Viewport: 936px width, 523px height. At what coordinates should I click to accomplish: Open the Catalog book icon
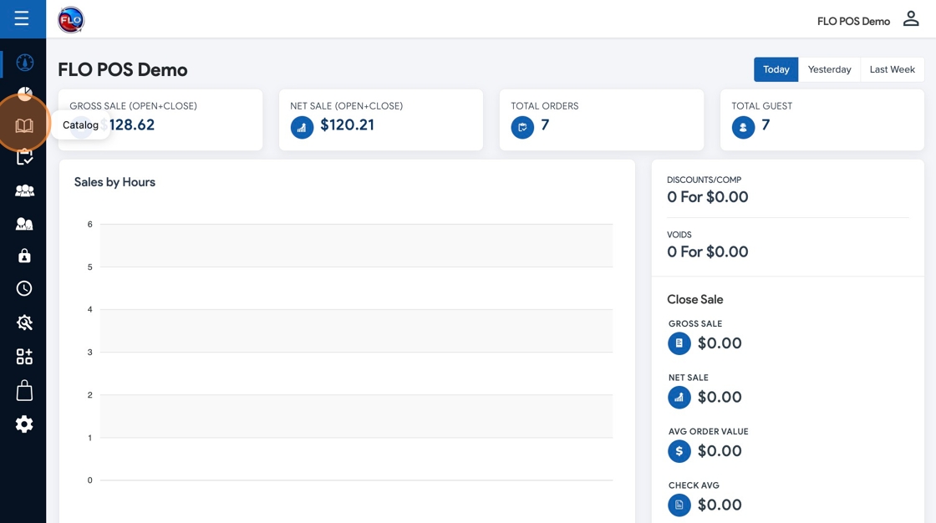24,125
